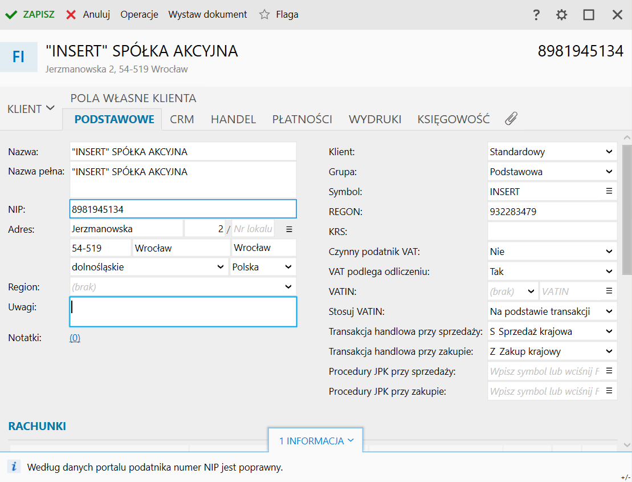
Task: Open the address field hamburger menu
Action: pyautogui.click(x=289, y=229)
